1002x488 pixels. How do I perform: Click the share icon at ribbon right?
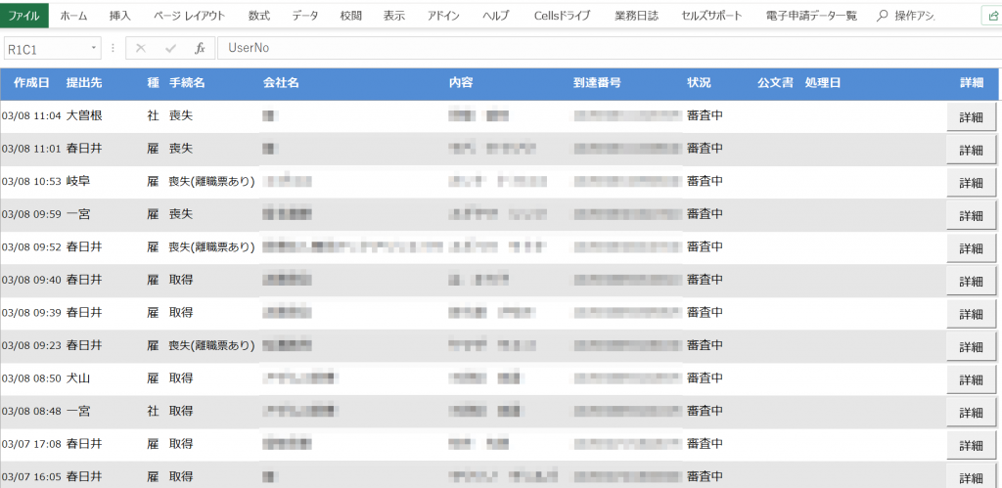tap(992, 17)
